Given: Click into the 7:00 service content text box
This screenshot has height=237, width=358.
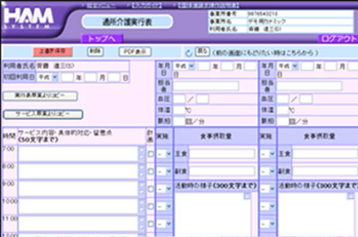Looking at the screenshot, I should (x=78, y=154).
